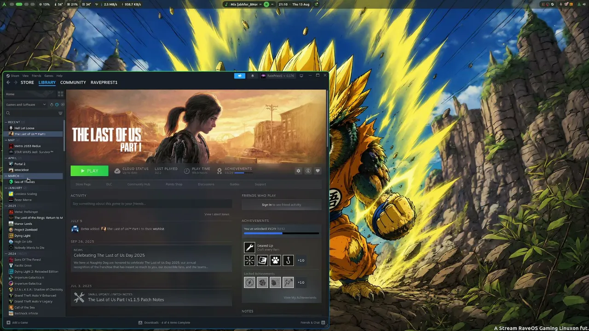Click the wrench icon beside patch notes
This screenshot has width=589, height=331.
[x=79, y=297]
